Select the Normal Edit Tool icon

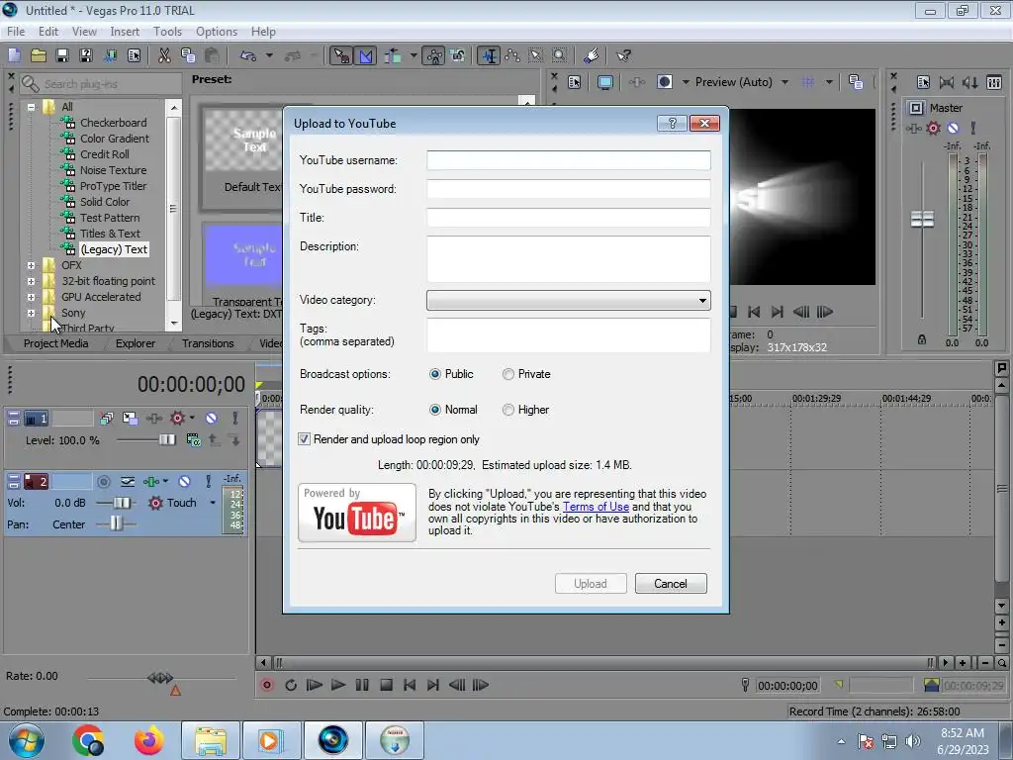pyautogui.click(x=489, y=56)
